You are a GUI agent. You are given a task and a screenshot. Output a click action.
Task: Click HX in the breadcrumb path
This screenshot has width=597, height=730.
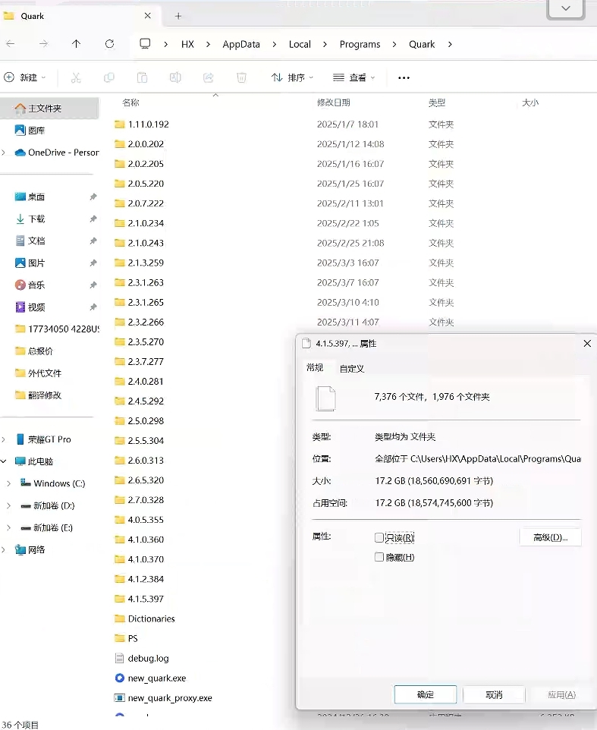187,44
